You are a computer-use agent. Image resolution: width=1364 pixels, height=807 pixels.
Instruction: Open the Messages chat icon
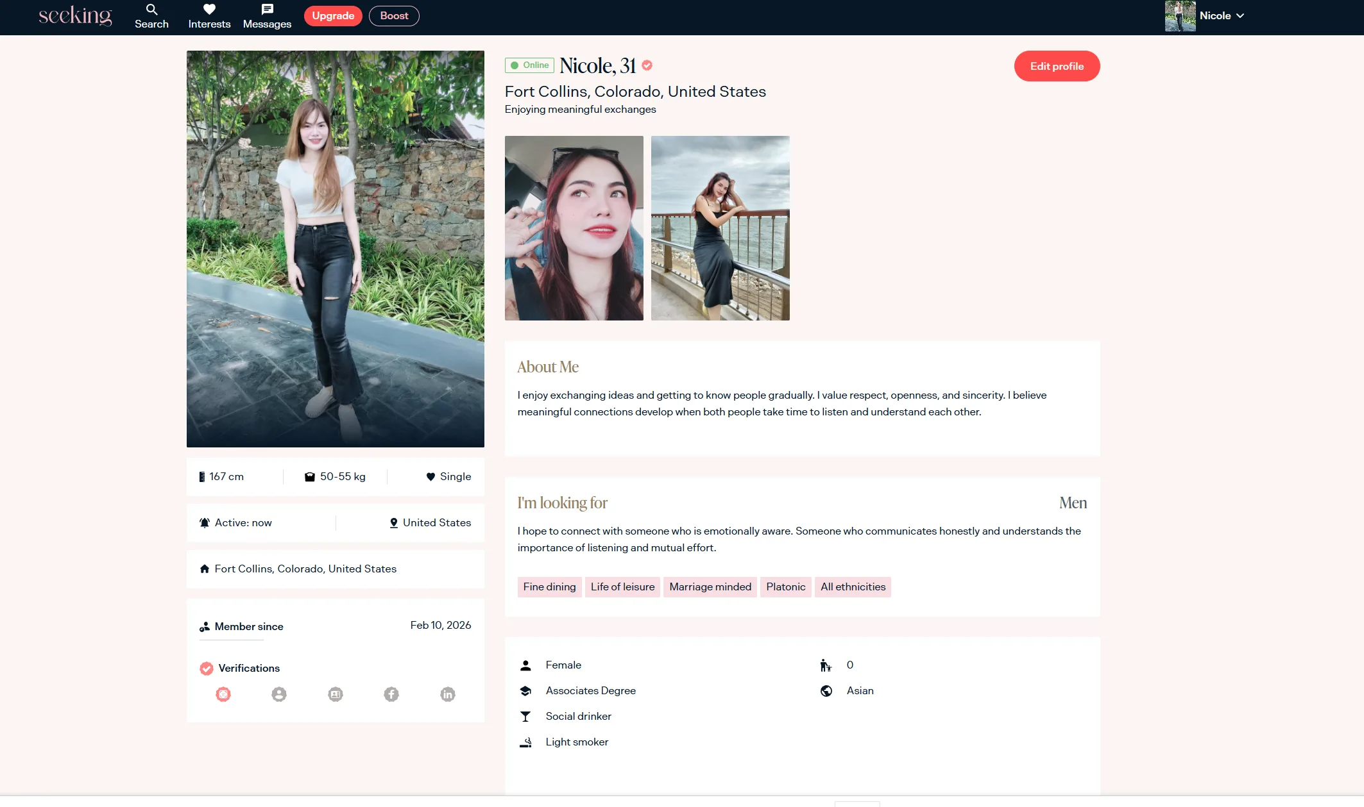pos(267,10)
